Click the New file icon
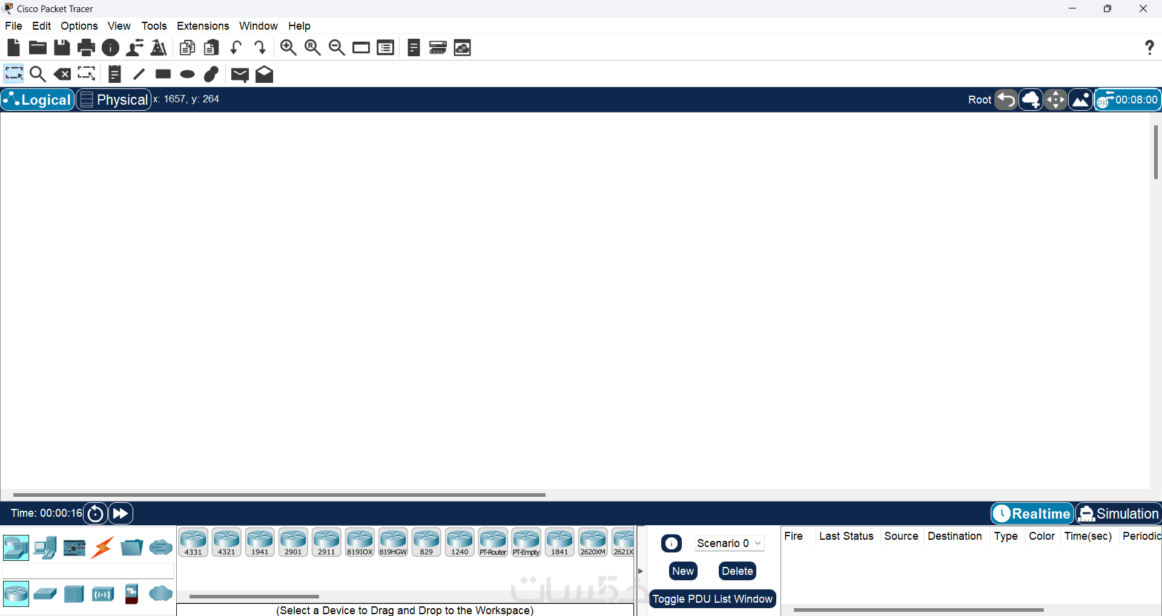The height and width of the screenshot is (616, 1162). click(x=13, y=47)
